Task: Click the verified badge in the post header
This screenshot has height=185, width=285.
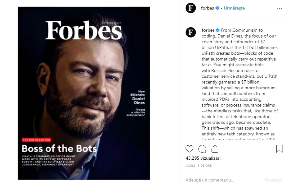Action: pos(217,8)
